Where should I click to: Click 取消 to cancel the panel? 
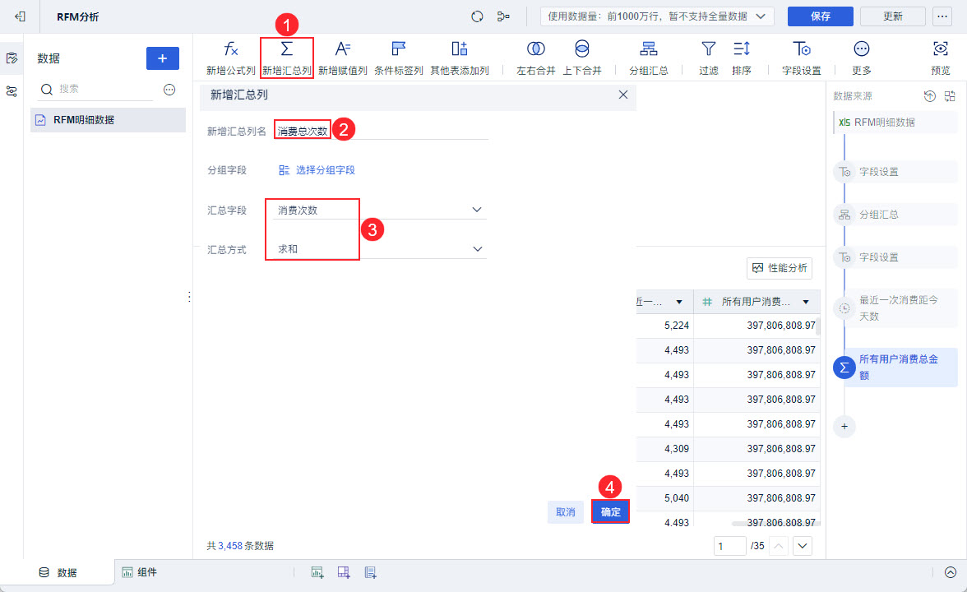[x=566, y=511]
